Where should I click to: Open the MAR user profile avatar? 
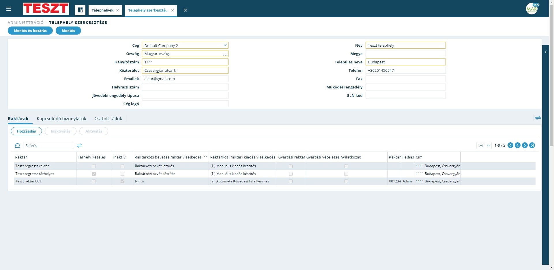tap(532, 9)
